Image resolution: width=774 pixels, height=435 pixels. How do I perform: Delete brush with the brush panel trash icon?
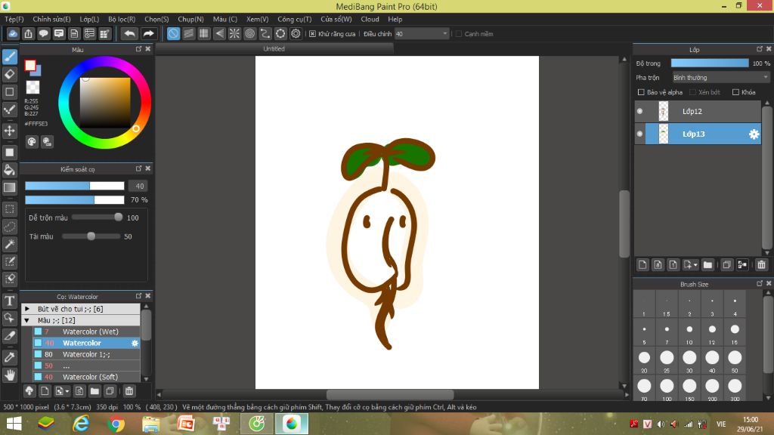coord(128,391)
